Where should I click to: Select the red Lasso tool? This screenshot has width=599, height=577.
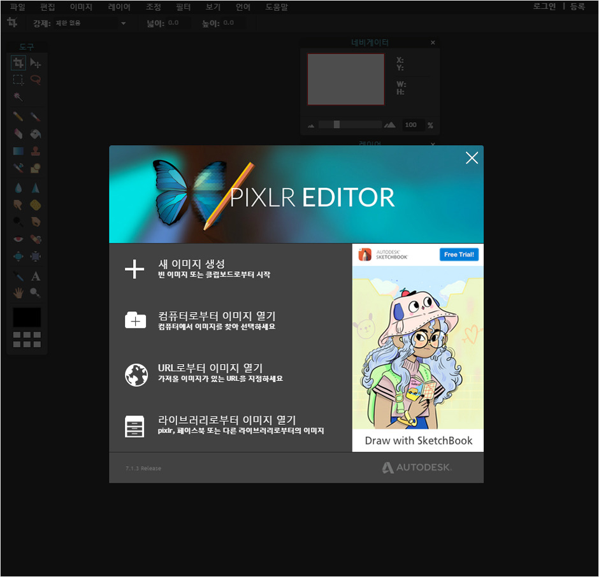36,80
